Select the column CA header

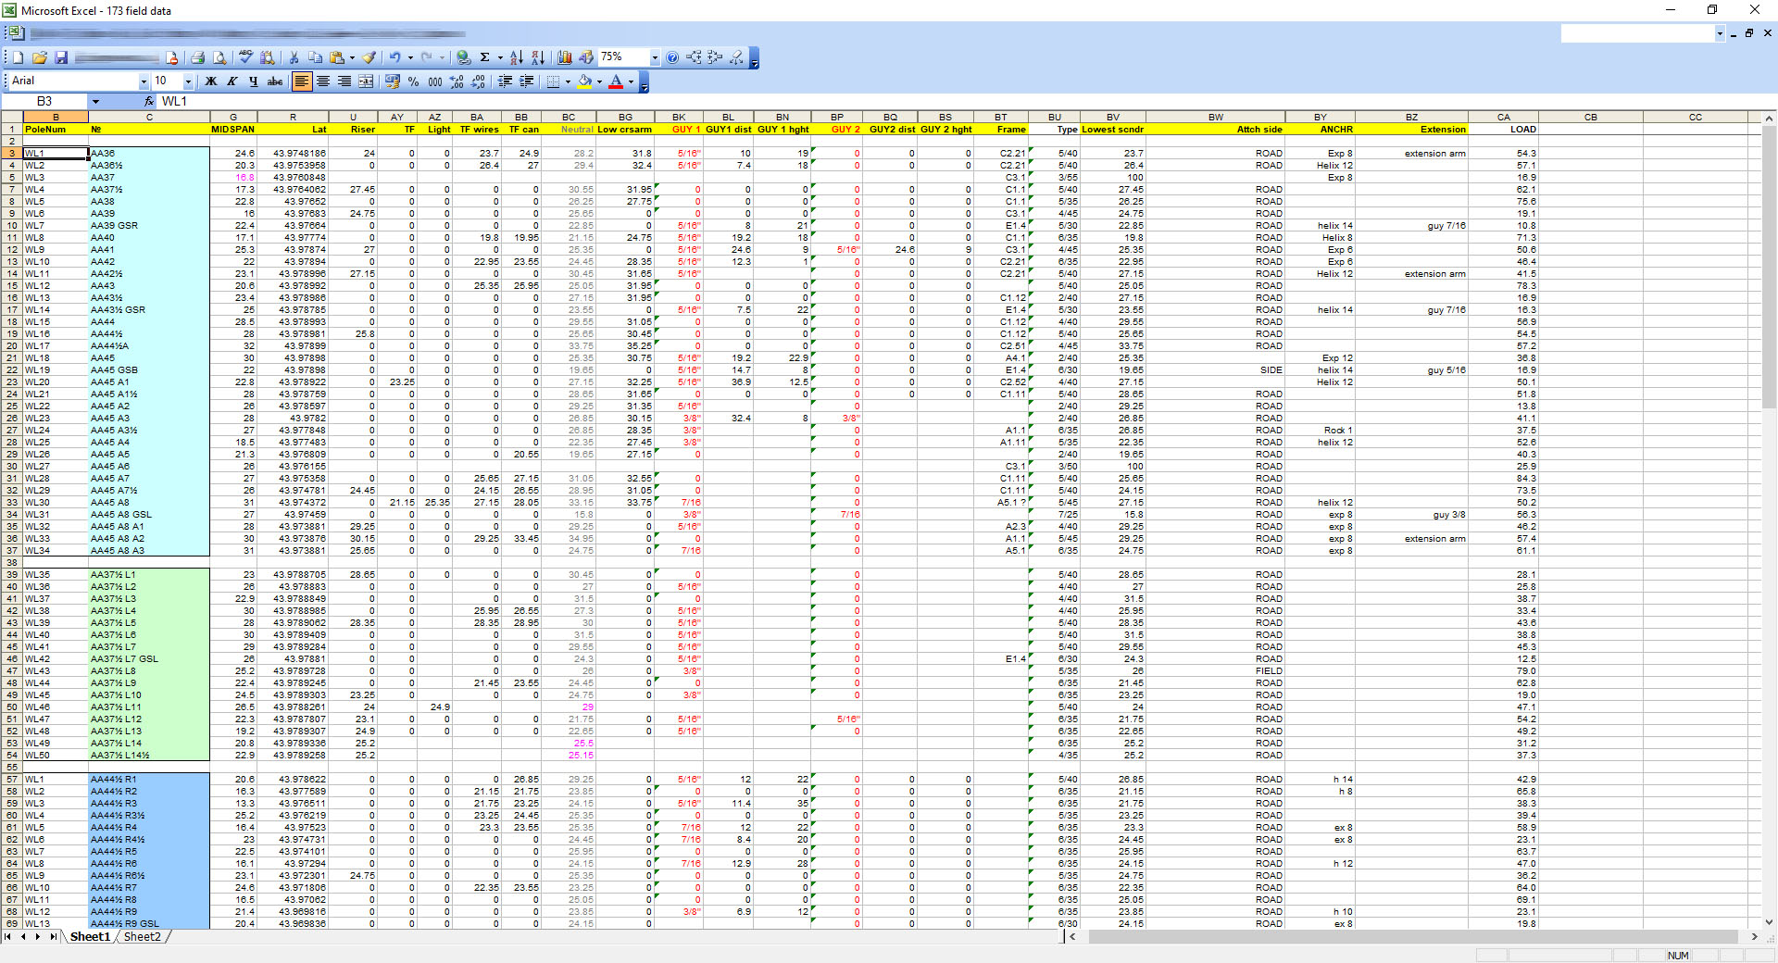(x=1503, y=117)
